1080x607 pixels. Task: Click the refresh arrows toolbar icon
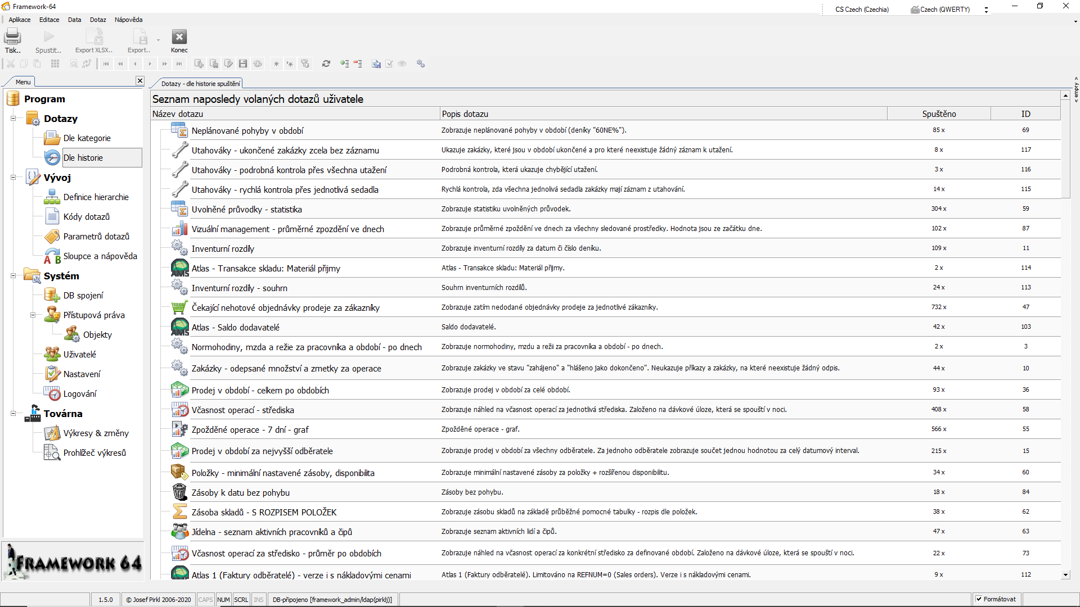326,64
